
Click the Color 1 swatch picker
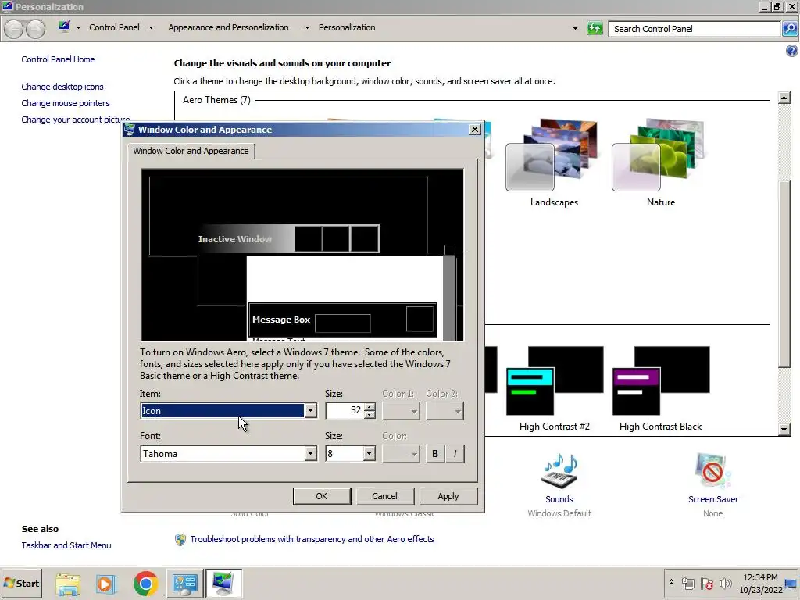[401, 411]
